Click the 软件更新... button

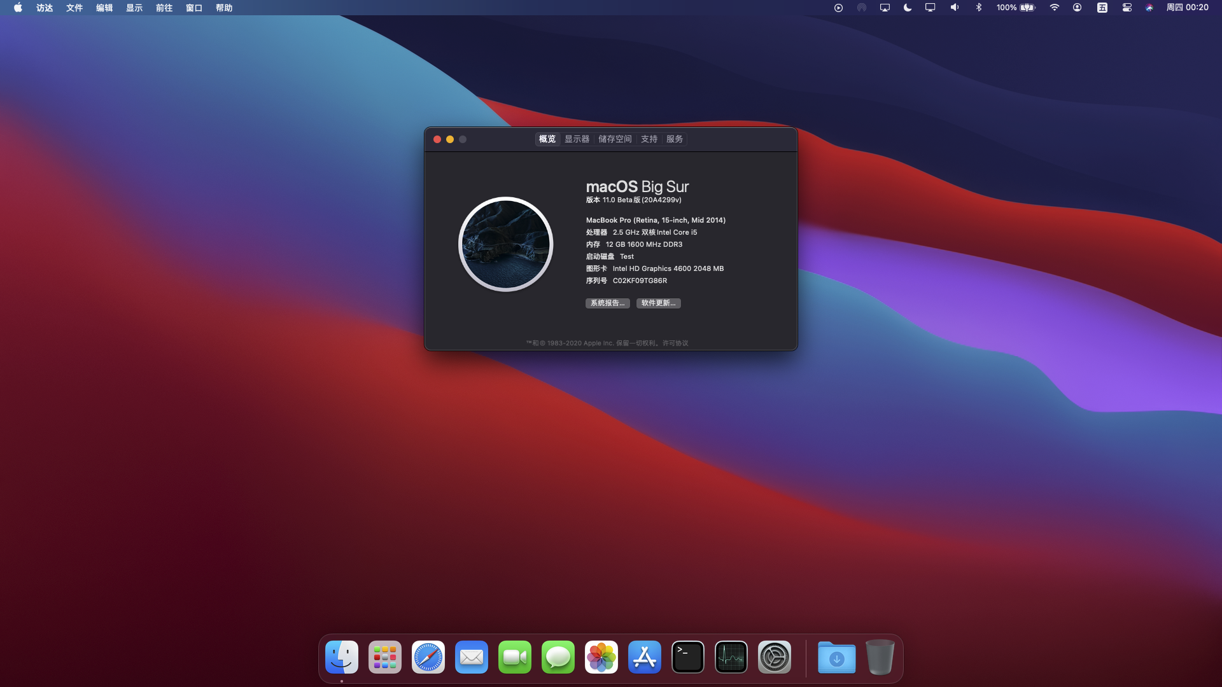pos(658,303)
